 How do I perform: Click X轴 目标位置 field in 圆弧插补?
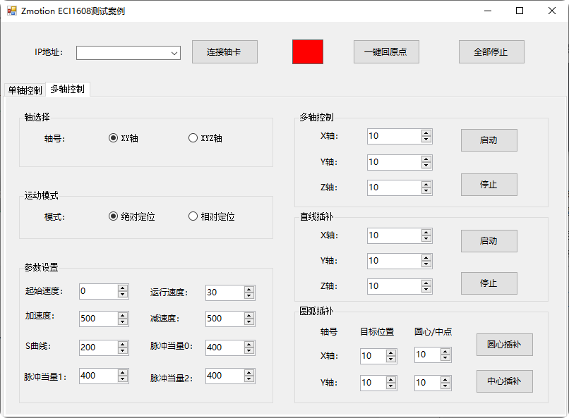tap(373, 356)
